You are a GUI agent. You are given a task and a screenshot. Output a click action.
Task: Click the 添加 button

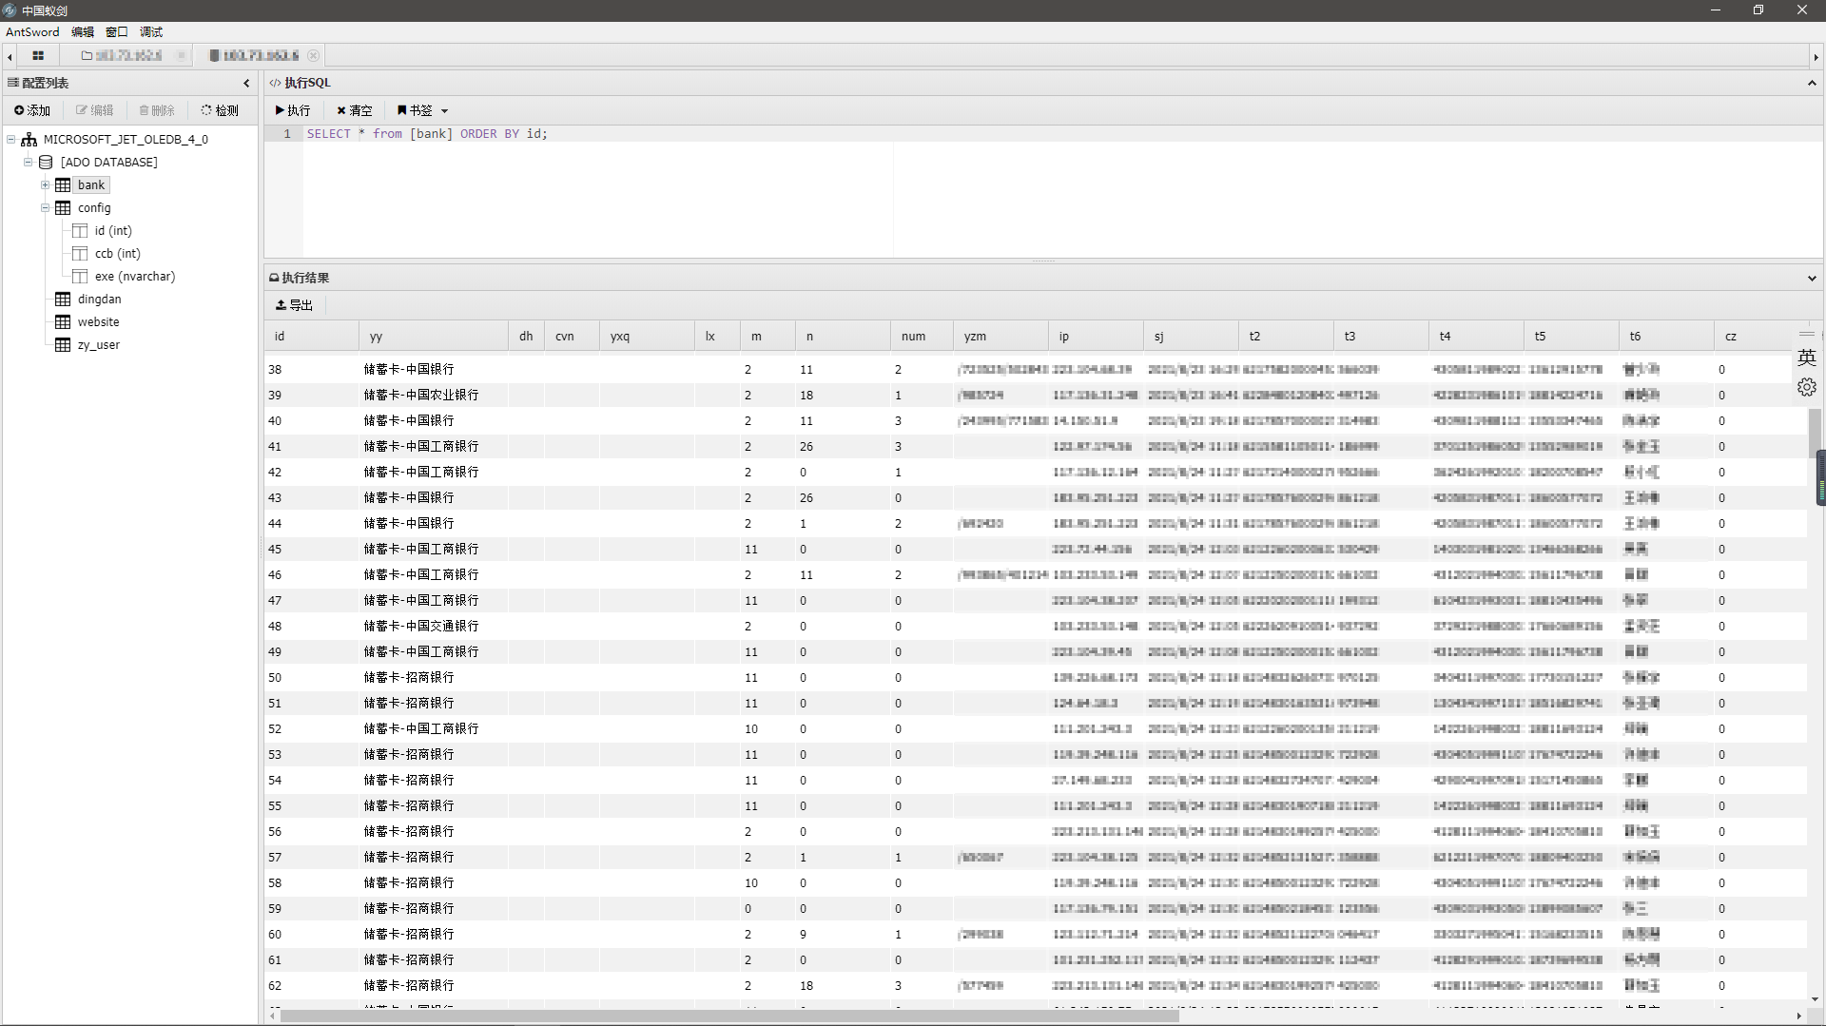click(32, 110)
